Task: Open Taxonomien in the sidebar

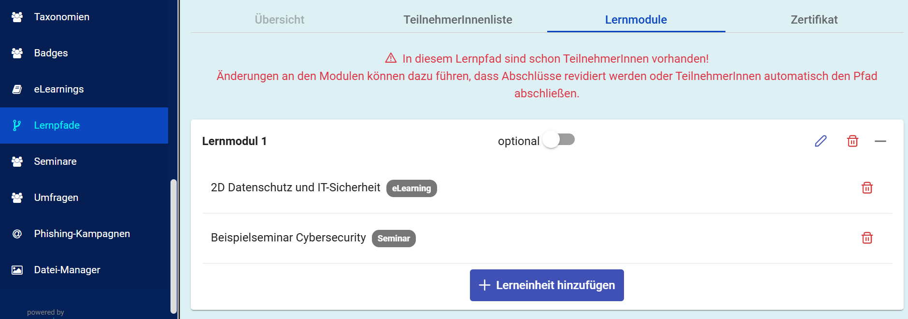Action: pyautogui.click(x=61, y=17)
